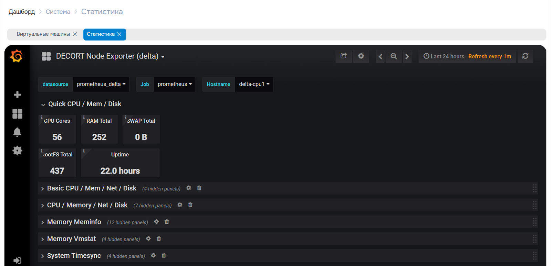Image resolution: width=551 pixels, height=266 pixels.
Task: Switch to the Виртуальные машины tab
Action: pos(43,34)
